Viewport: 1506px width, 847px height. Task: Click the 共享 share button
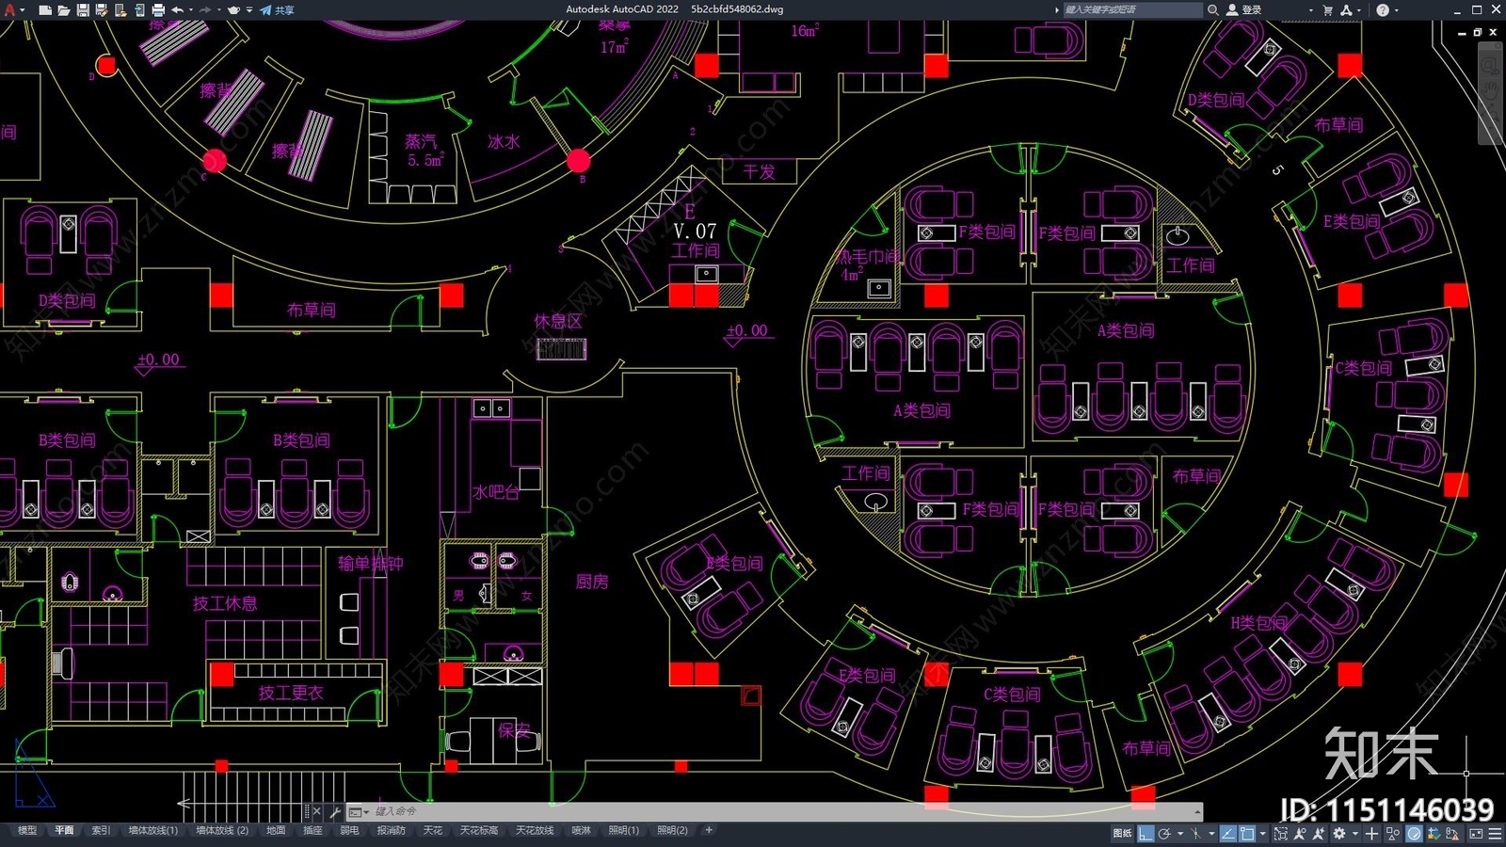[278, 9]
